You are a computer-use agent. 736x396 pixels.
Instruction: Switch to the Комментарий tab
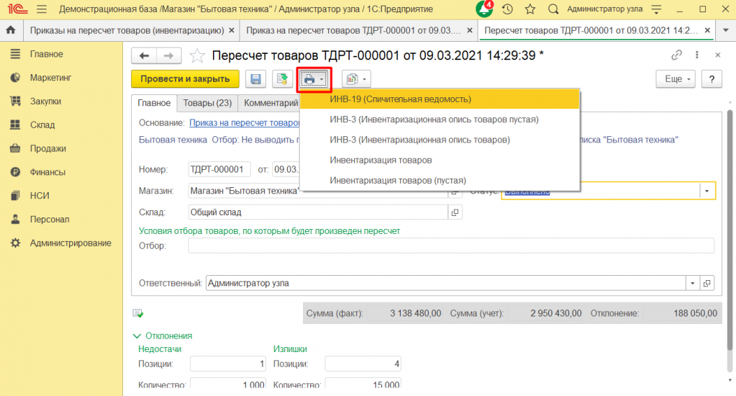pos(271,103)
